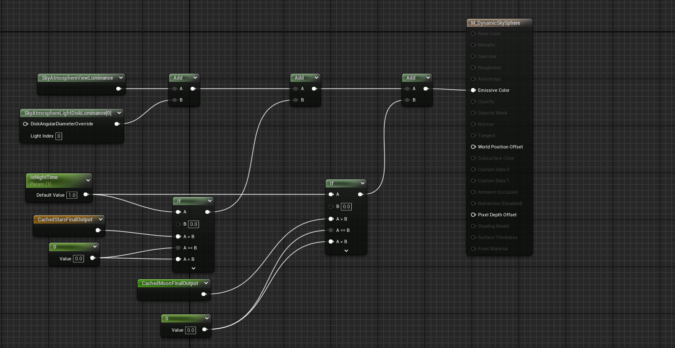Edit bottom constant 0 Value field
675x348 pixels.
coord(191,330)
